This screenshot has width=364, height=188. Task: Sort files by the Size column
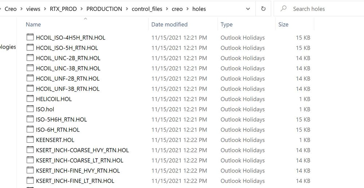point(283,25)
